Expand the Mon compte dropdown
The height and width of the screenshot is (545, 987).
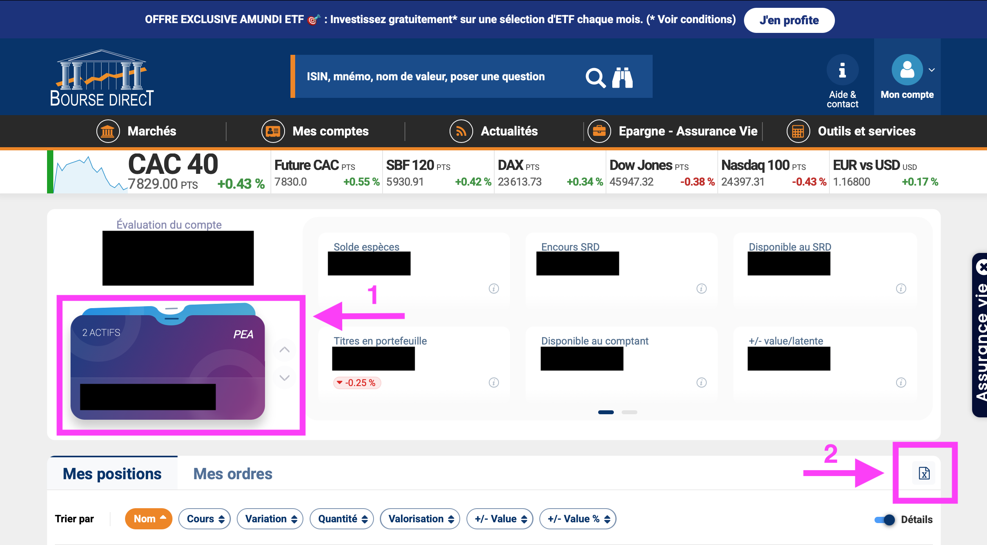[931, 70]
